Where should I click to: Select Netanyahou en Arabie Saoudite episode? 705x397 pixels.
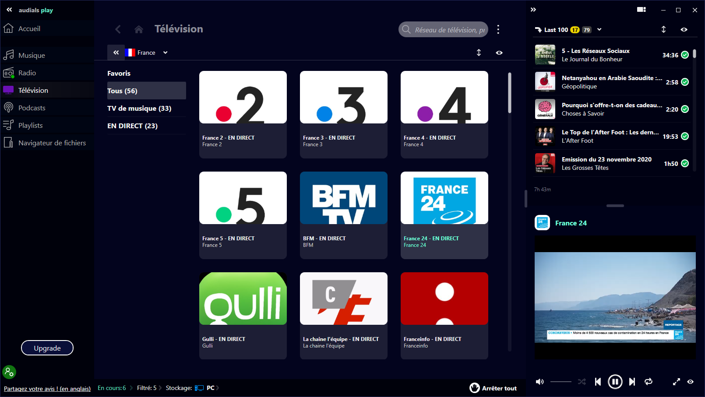click(x=612, y=82)
